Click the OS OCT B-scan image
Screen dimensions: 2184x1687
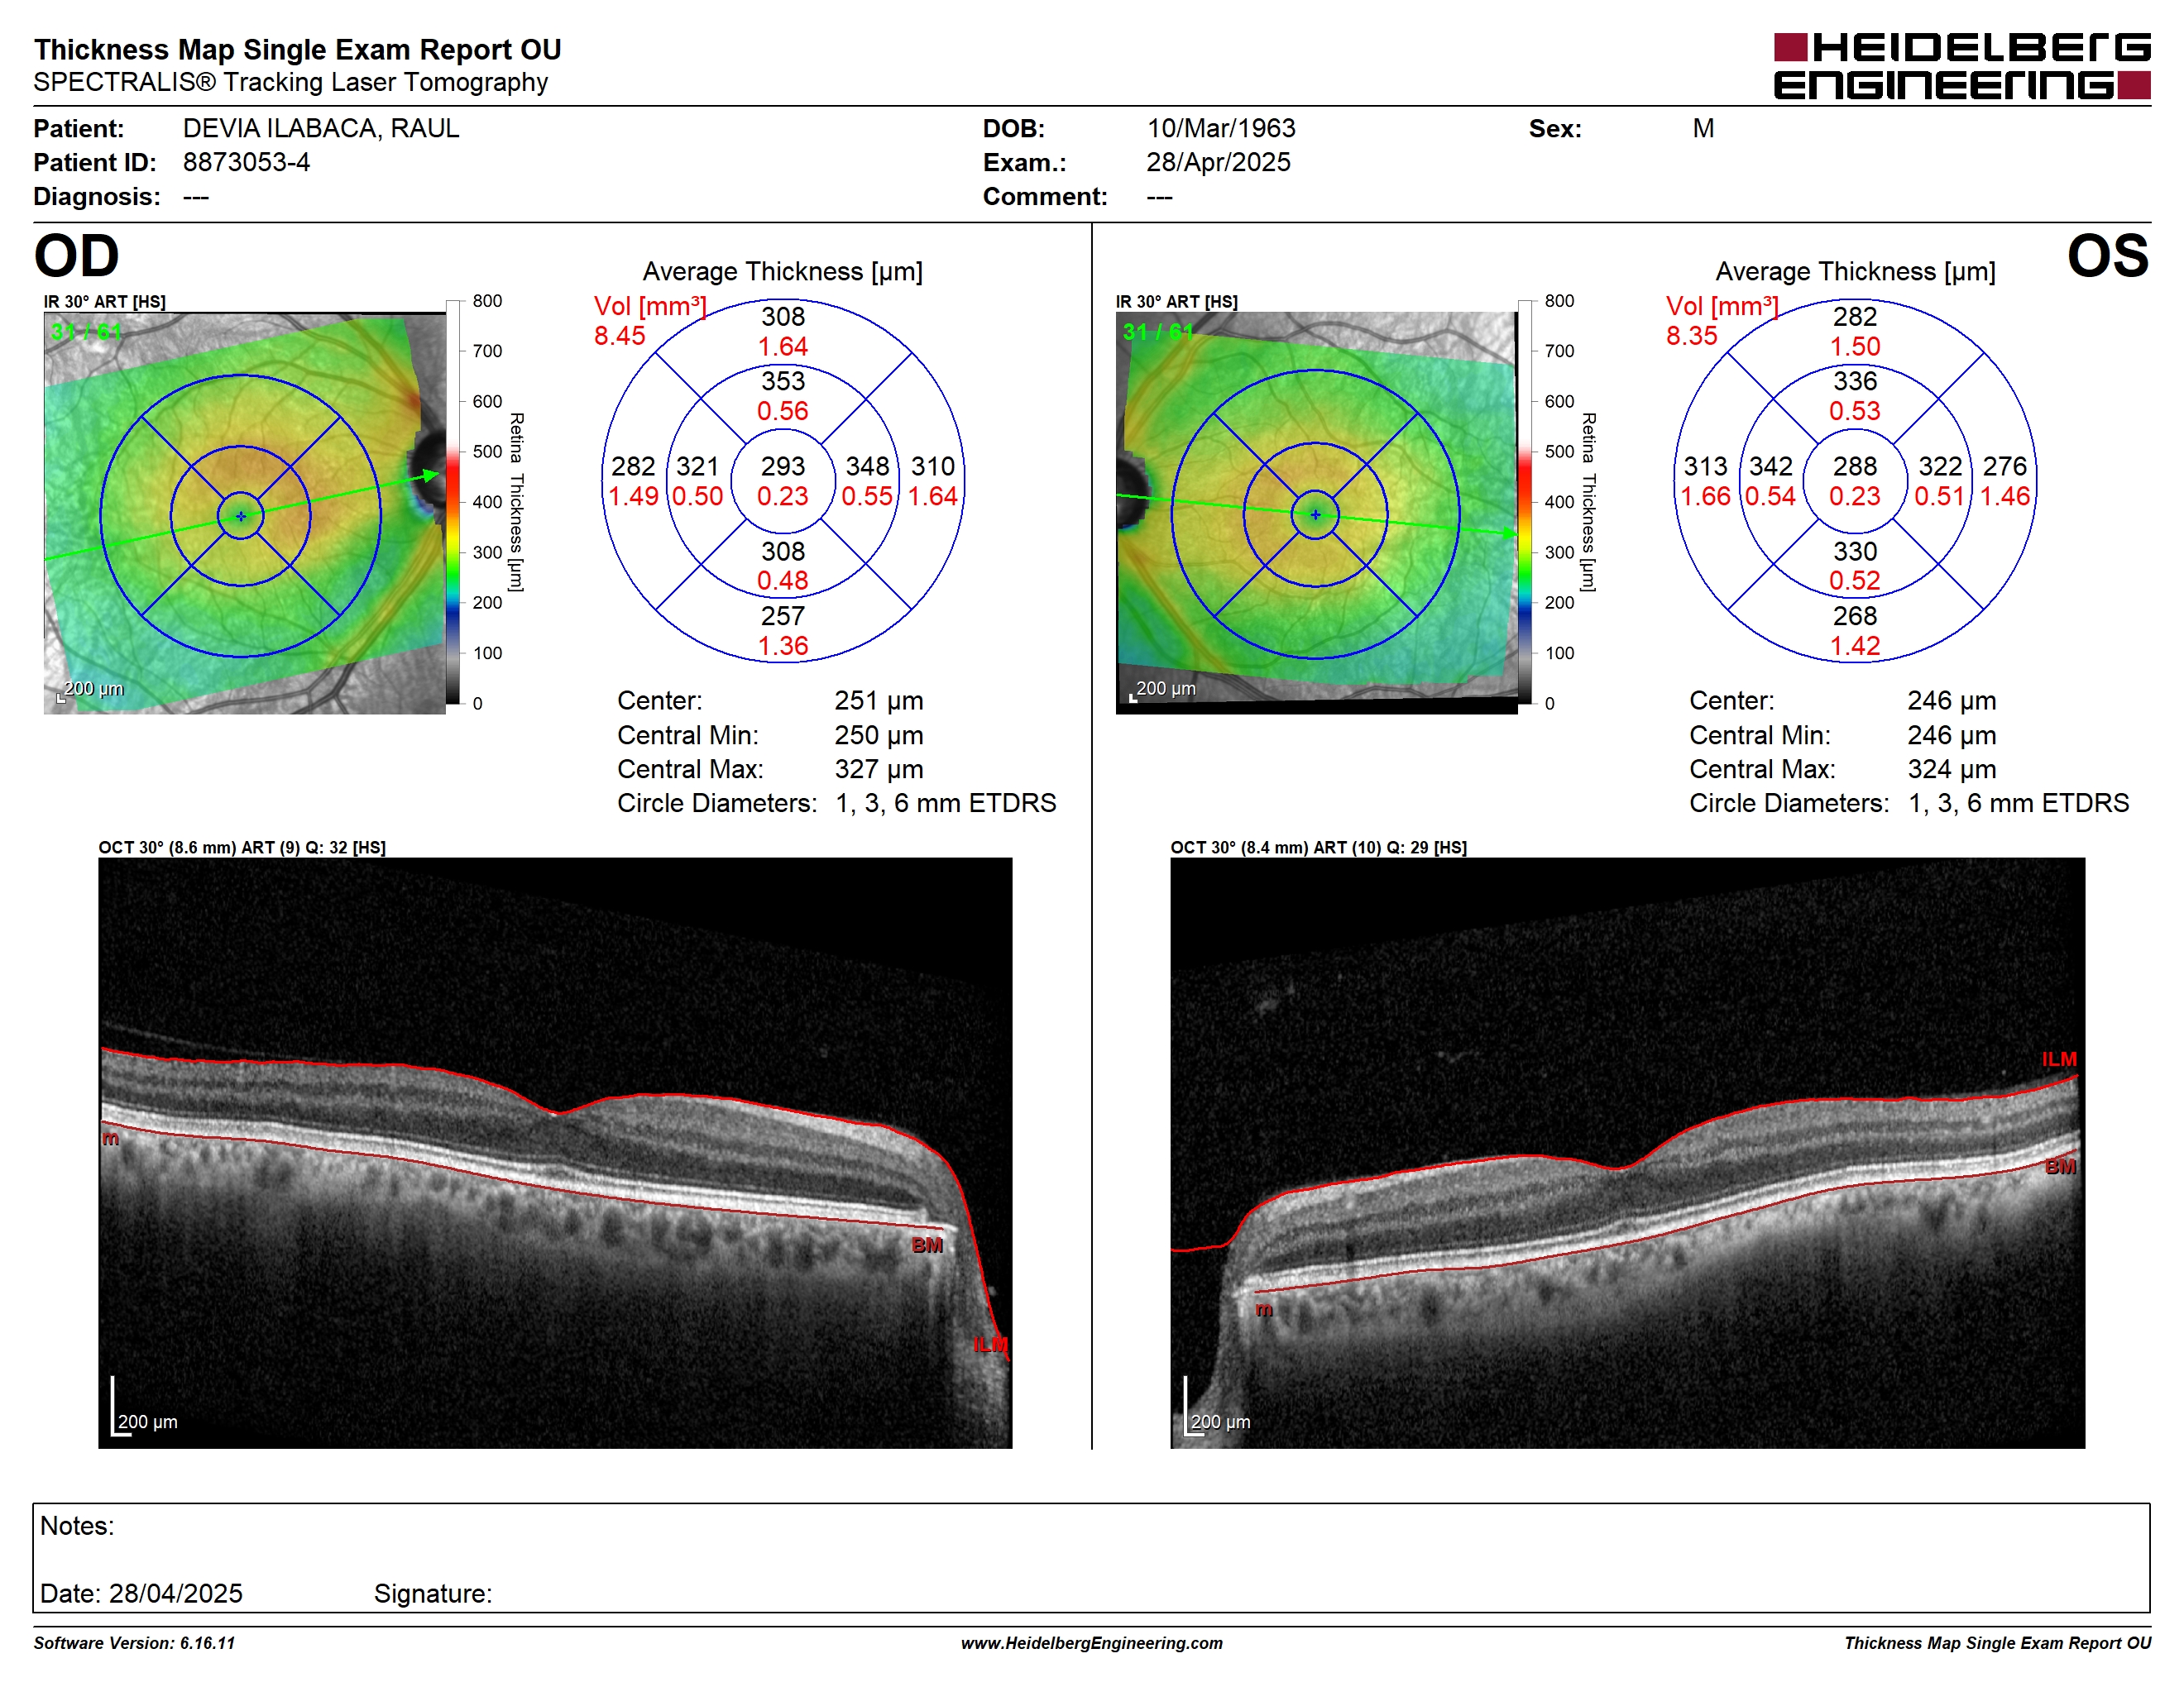pyautogui.click(x=1627, y=1152)
